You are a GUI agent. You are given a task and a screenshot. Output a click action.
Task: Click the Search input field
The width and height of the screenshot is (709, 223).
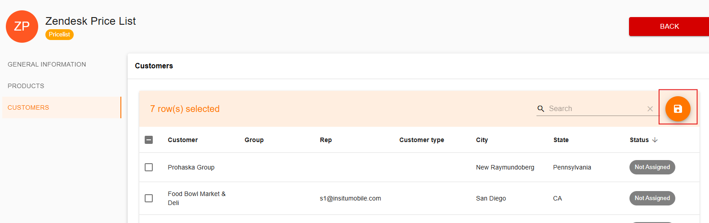point(595,109)
